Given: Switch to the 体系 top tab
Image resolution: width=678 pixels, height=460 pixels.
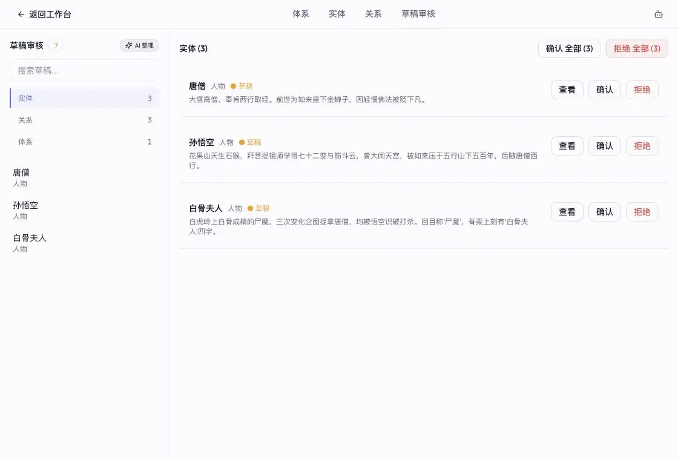Looking at the screenshot, I should click(300, 14).
